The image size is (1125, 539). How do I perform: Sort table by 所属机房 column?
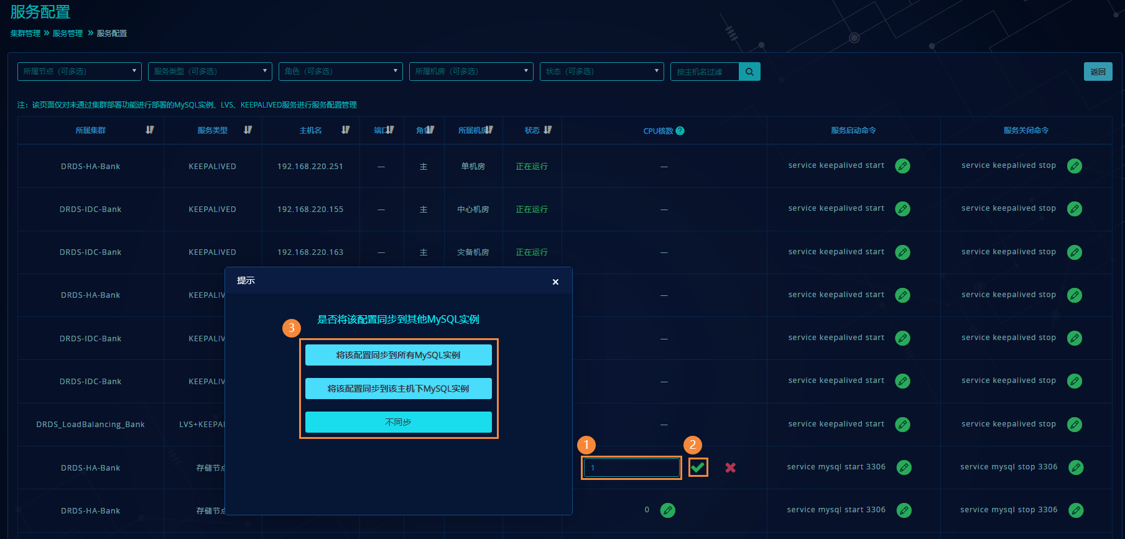(x=489, y=130)
